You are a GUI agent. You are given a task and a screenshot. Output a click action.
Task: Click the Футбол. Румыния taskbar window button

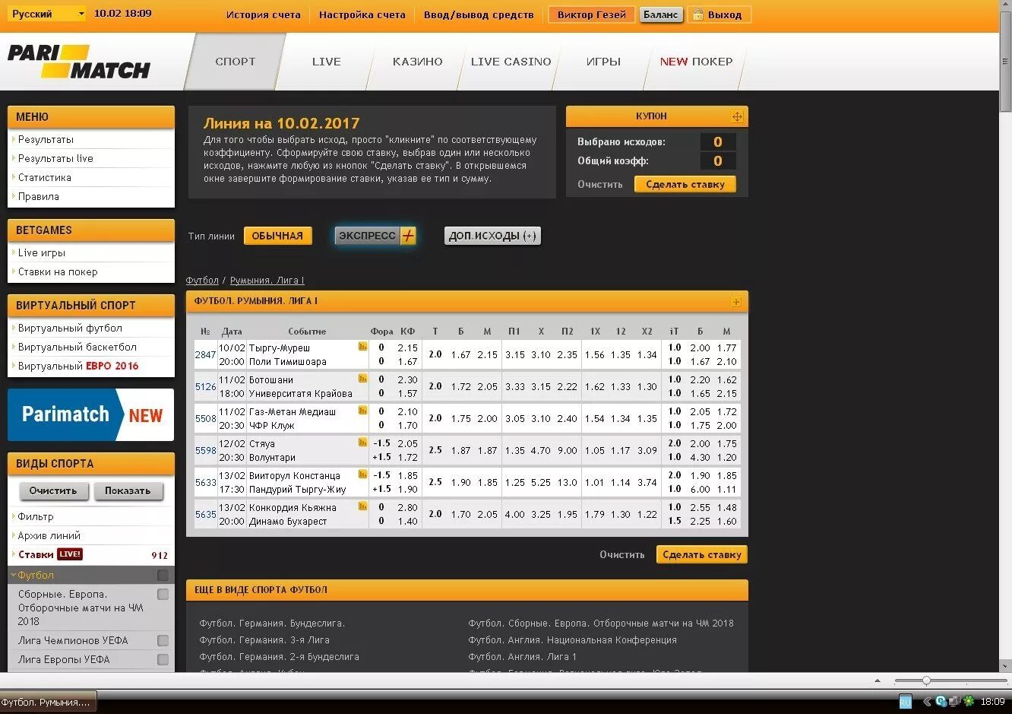(49, 702)
